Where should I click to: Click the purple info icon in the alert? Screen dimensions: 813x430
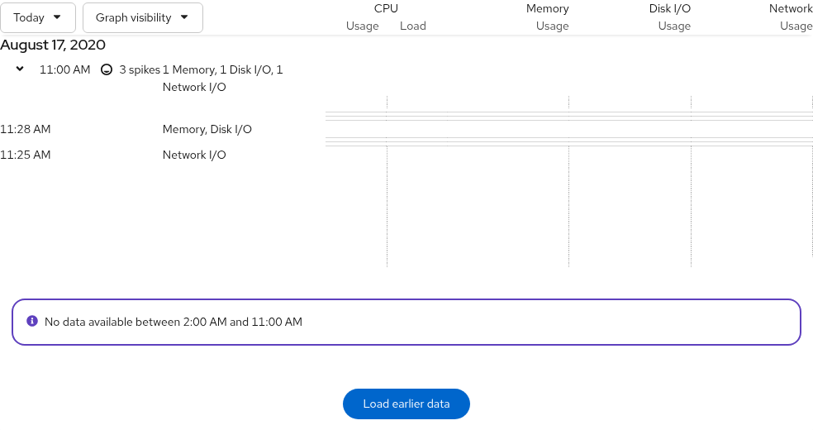pyautogui.click(x=32, y=321)
